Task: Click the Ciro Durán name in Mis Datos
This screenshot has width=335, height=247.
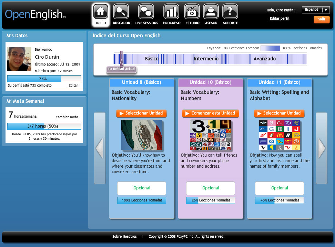Action: pyautogui.click(x=47, y=57)
